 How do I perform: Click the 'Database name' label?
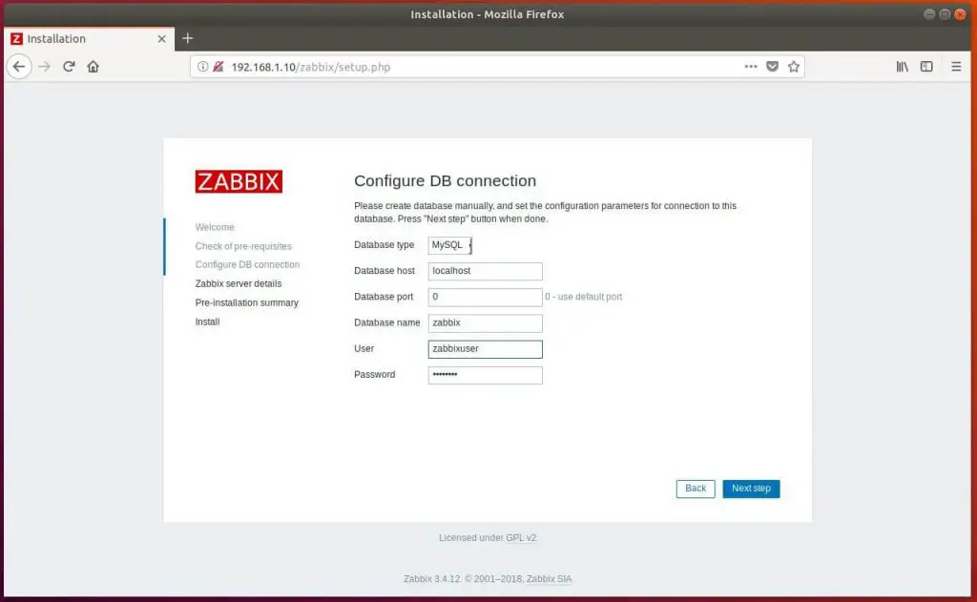(x=387, y=322)
